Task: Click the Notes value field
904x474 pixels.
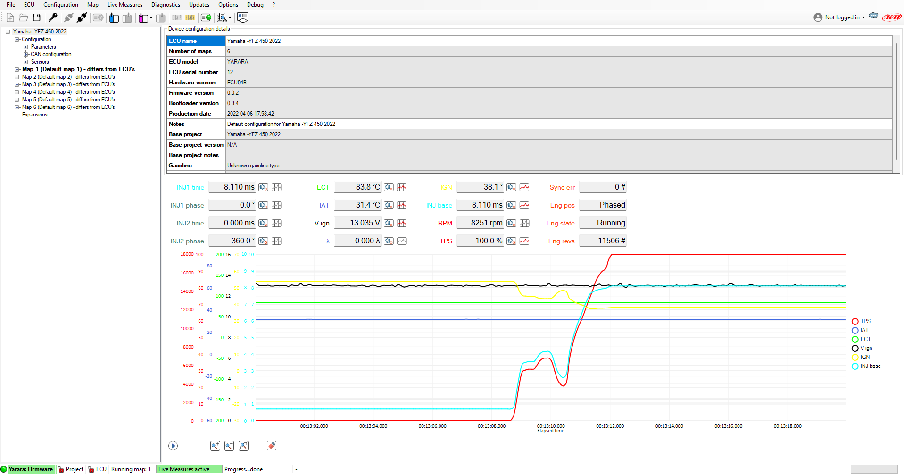Action: click(559, 124)
